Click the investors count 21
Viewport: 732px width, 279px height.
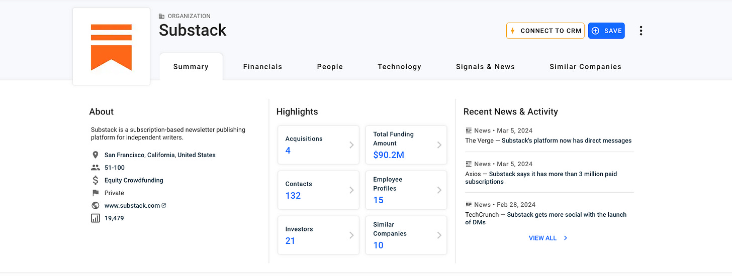290,241
